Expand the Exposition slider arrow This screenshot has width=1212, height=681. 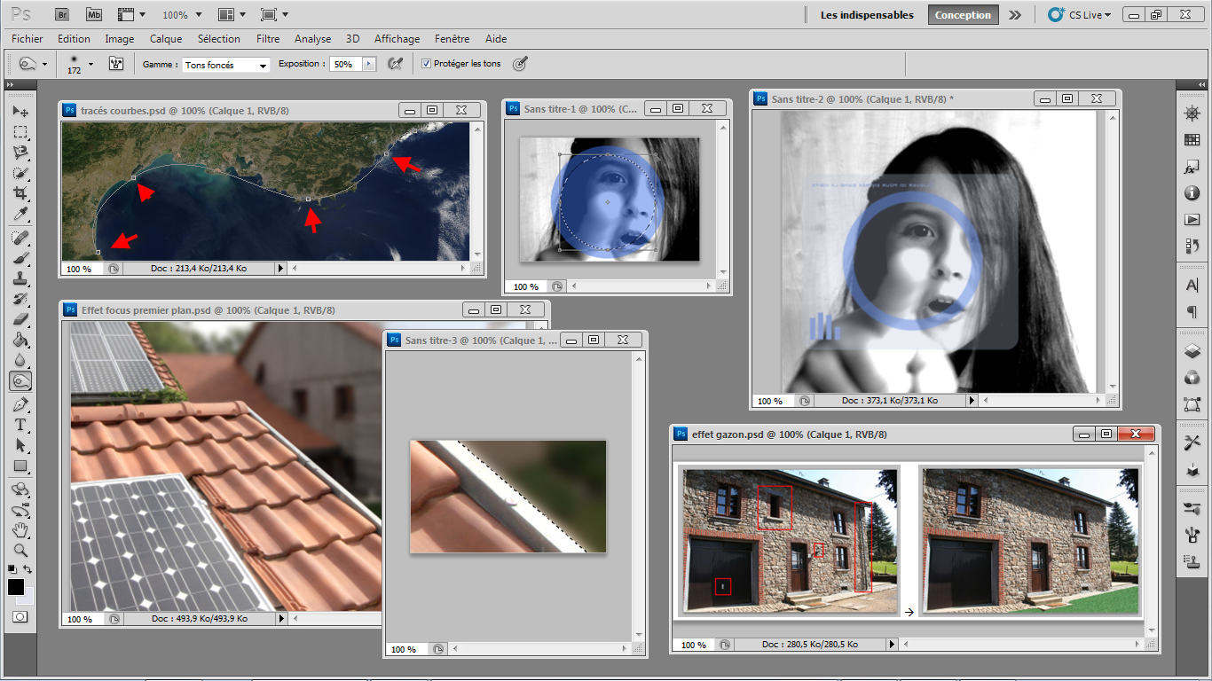[369, 64]
